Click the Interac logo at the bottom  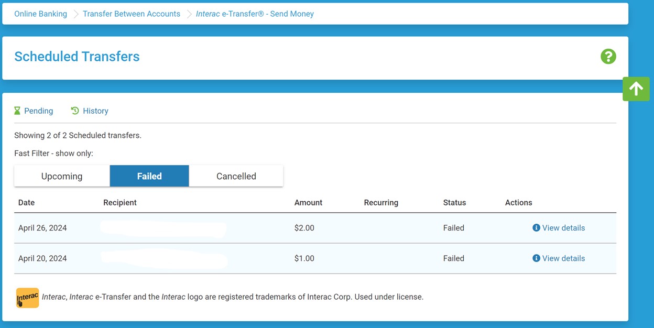pos(27,297)
